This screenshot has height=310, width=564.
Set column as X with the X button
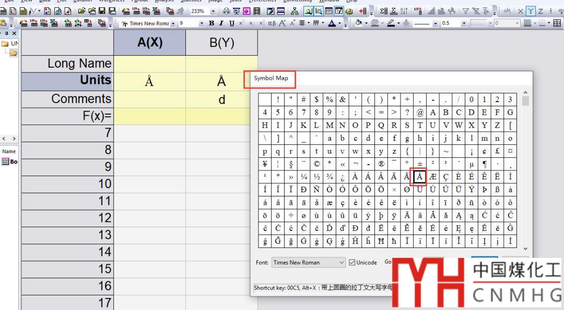point(521,11)
